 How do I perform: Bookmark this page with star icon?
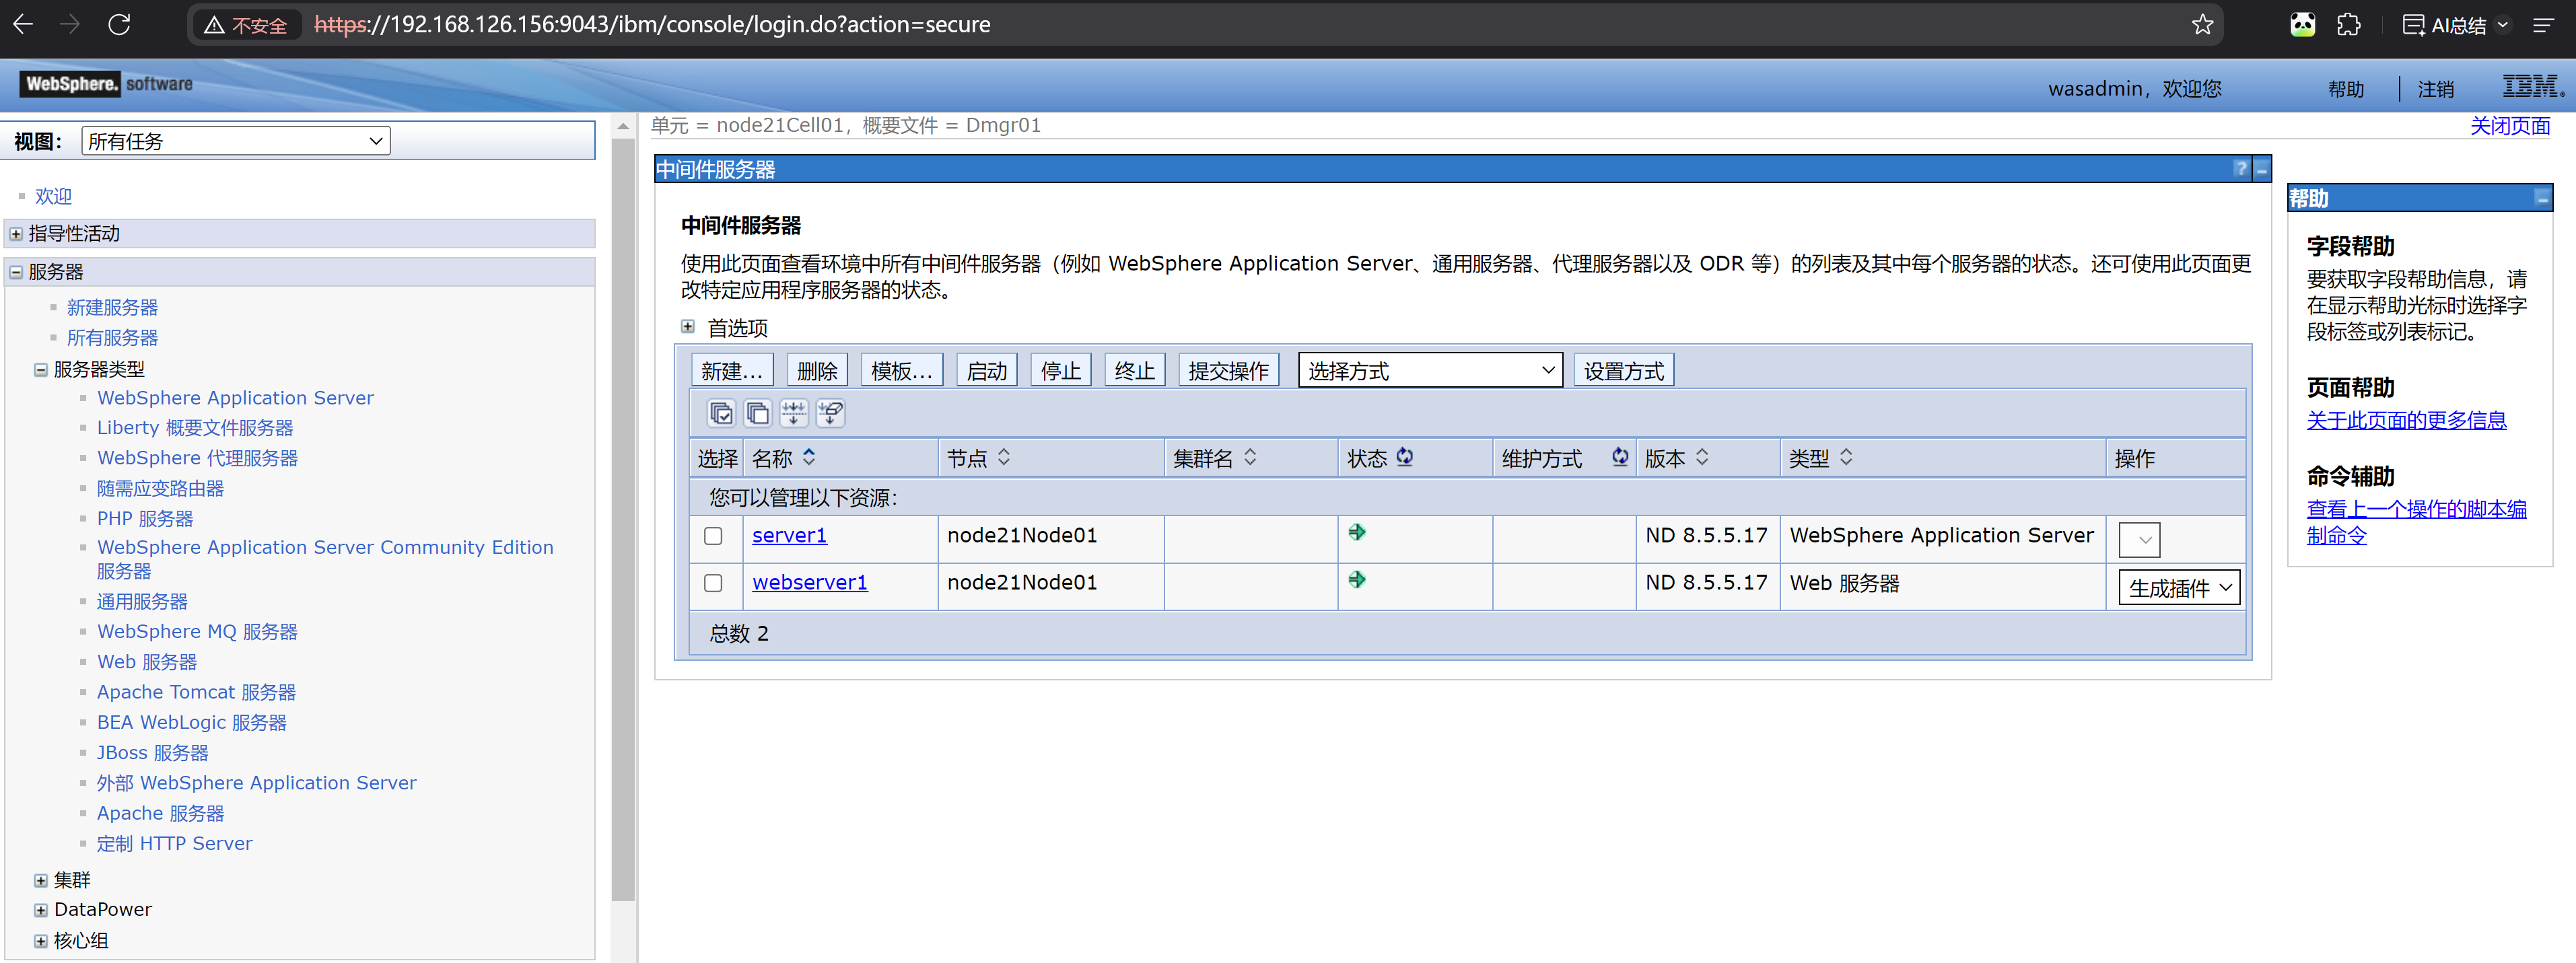pos(2202,25)
